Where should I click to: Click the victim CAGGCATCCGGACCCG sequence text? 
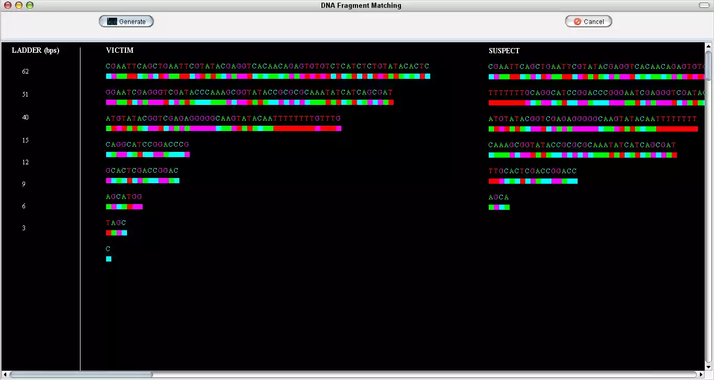click(147, 144)
